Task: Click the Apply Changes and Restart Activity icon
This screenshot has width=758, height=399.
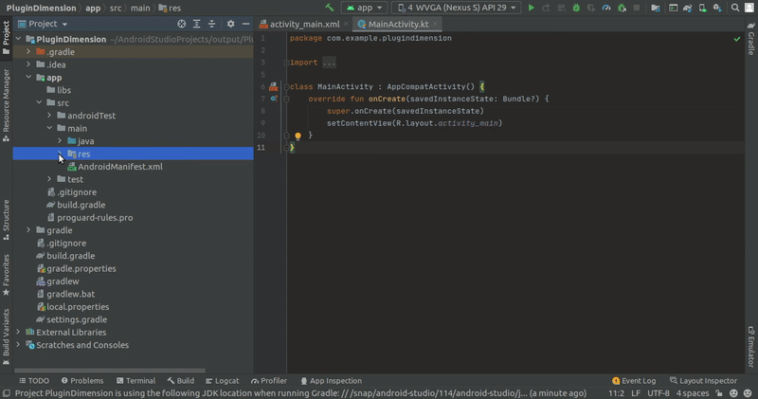Action: pyautogui.click(x=546, y=8)
